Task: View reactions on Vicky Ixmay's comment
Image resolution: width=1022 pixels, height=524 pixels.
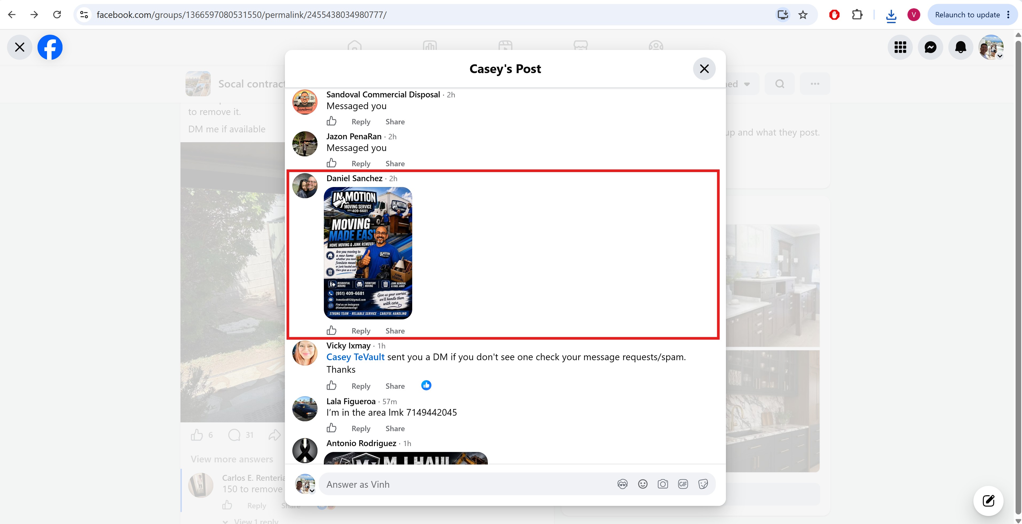Action: point(426,385)
